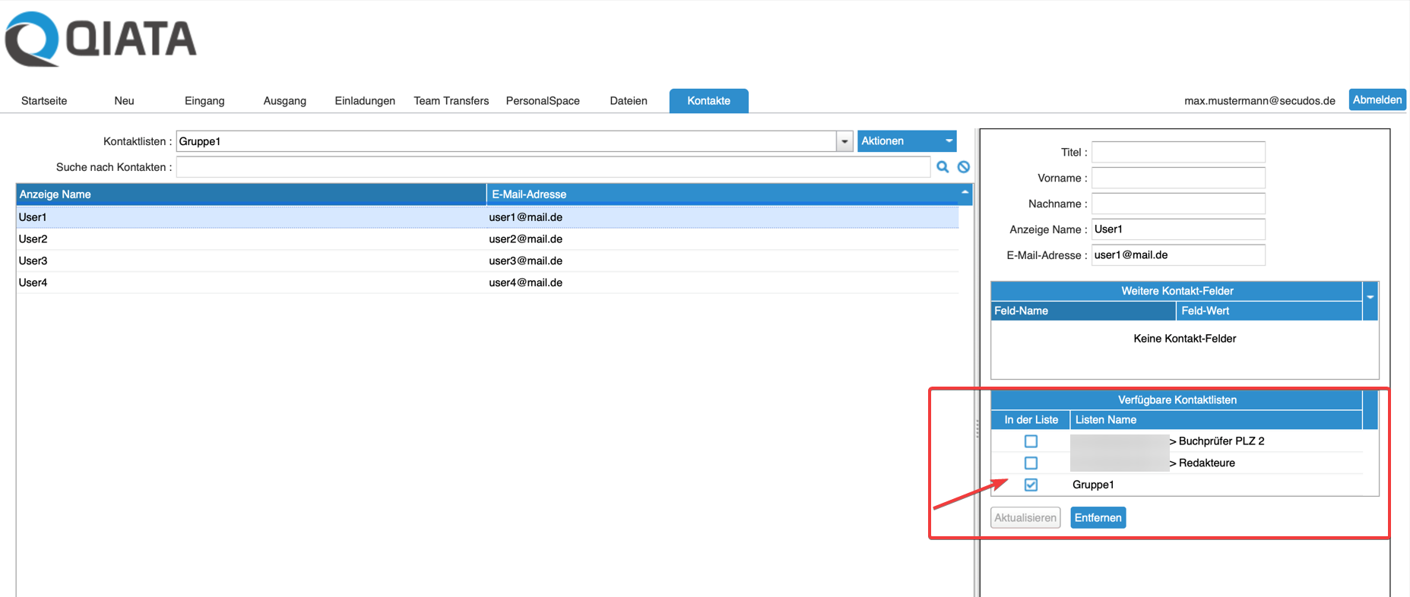Check the Buchprüfer PLZ 2 list checkbox
The image size is (1410, 597).
tap(1031, 441)
